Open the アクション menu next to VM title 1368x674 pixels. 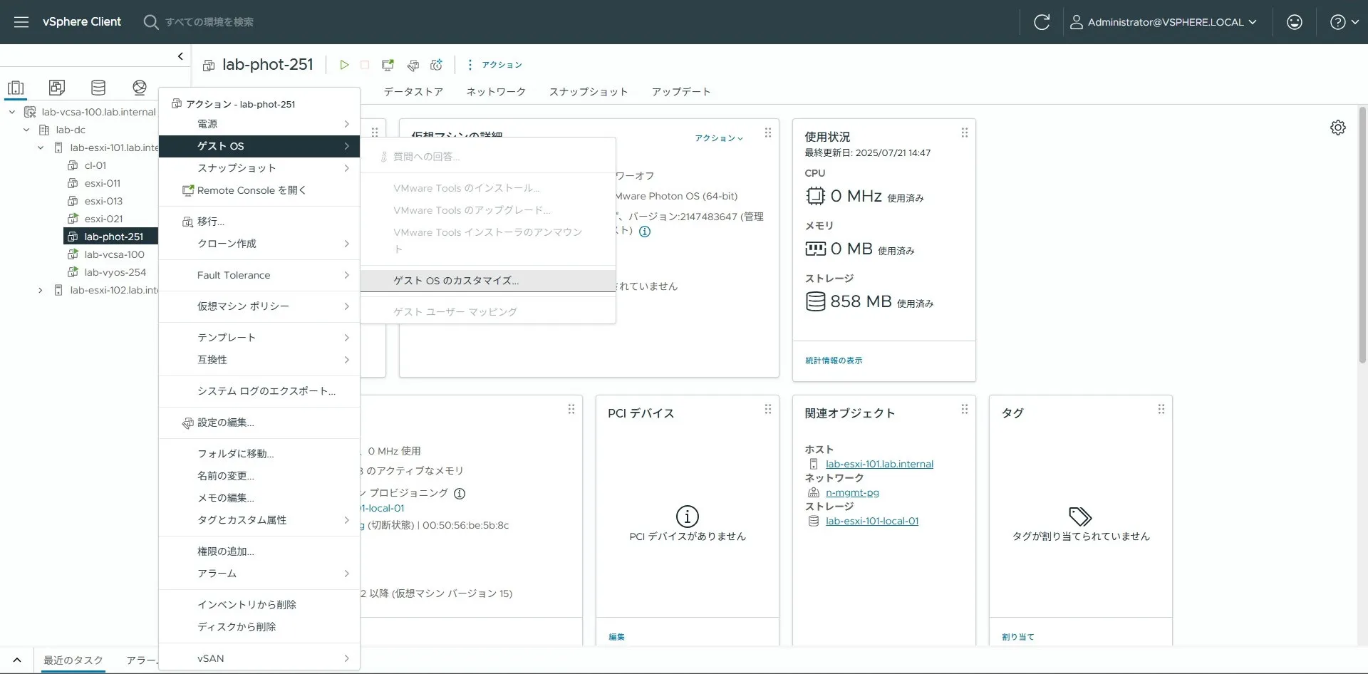(x=494, y=65)
